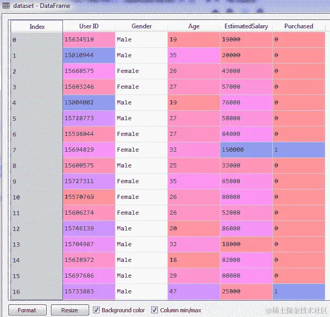
Task: Select row index 13 in Index column
Action: click(x=37, y=245)
